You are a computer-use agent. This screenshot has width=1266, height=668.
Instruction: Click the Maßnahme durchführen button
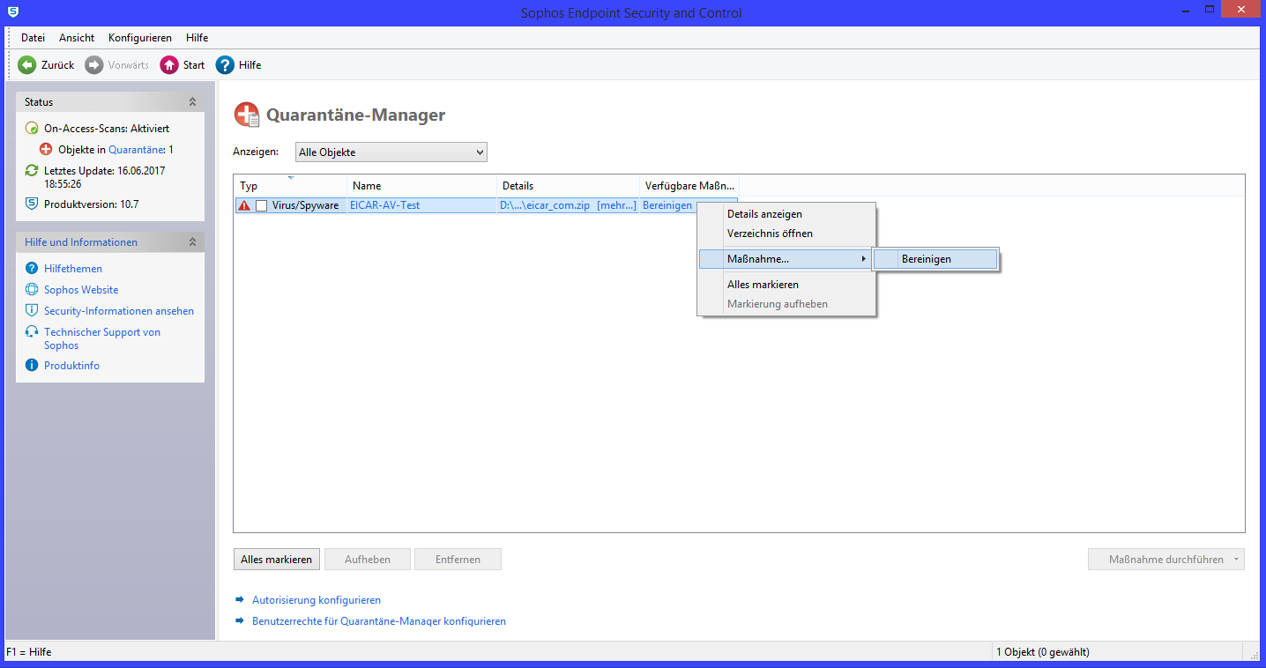pyautogui.click(x=1165, y=560)
